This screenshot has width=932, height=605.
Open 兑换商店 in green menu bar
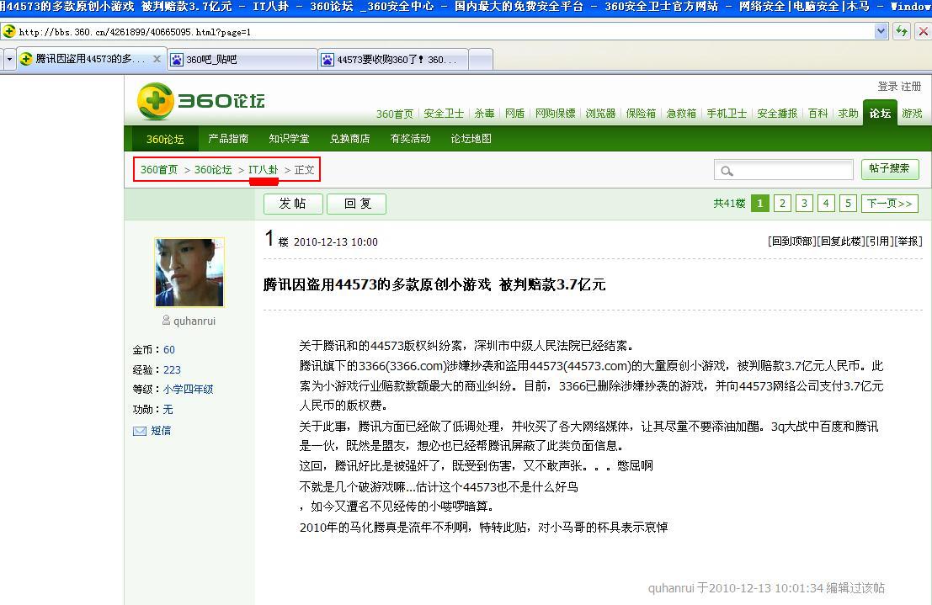coord(349,139)
